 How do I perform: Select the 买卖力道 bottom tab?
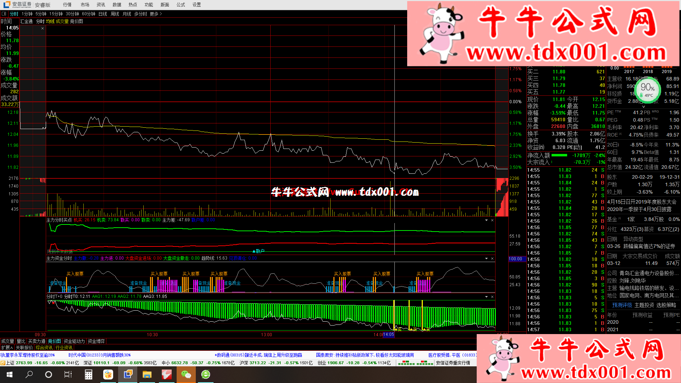click(x=37, y=341)
